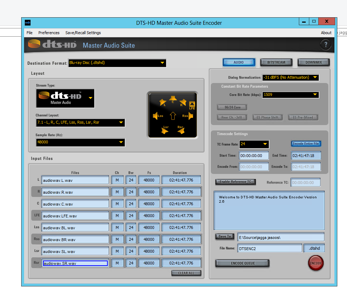Screen dimensions: 347x299
Task: Click the red ENCODE round button
Action: (316, 263)
